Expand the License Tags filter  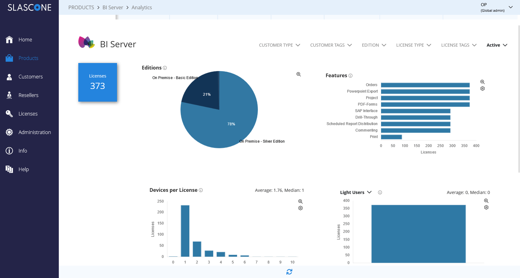[458, 45]
